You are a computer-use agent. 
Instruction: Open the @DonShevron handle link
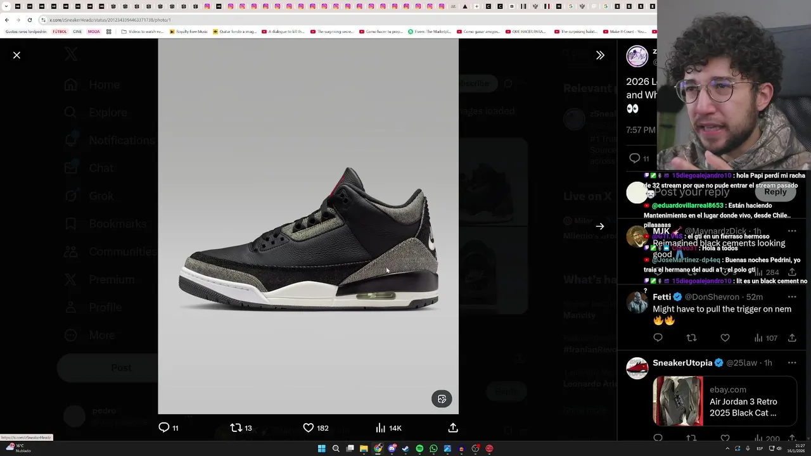click(x=712, y=297)
